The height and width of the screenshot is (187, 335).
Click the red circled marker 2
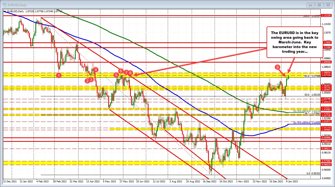pyautogui.click(x=87, y=81)
